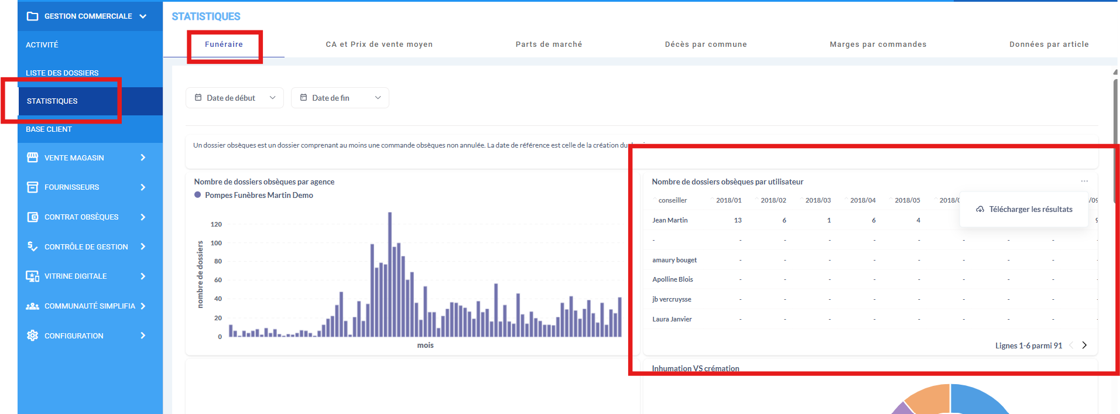Screen dimensions: 1120x414
Task: Click the Configuration gear icon
Action: pos(33,336)
